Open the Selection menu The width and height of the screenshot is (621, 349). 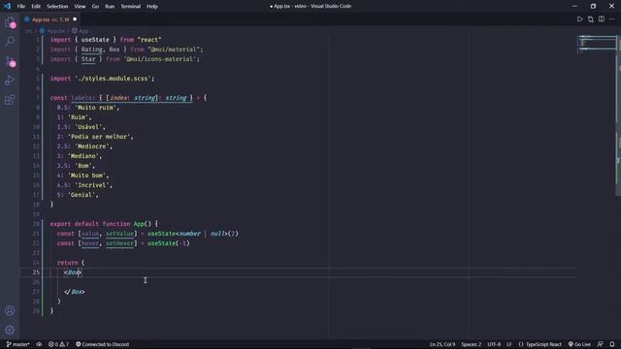click(57, 7)
